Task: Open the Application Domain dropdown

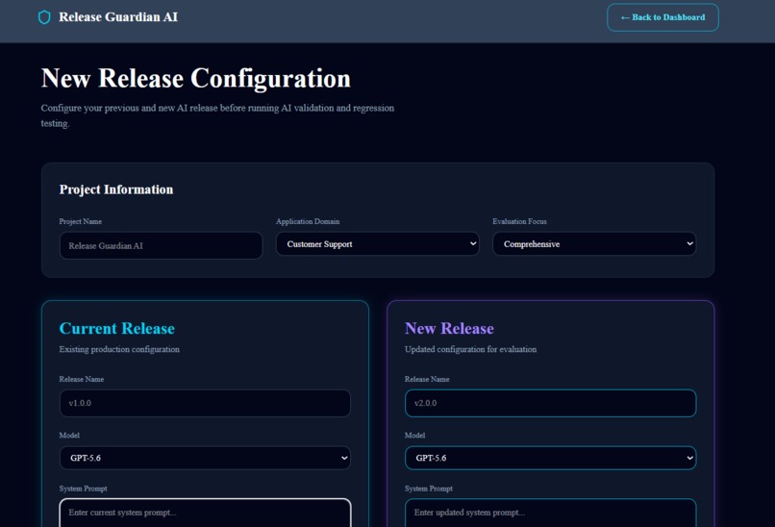Action: (378, 243)
